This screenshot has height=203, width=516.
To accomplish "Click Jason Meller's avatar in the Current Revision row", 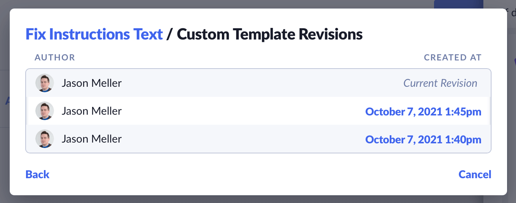I will [44, 83].
